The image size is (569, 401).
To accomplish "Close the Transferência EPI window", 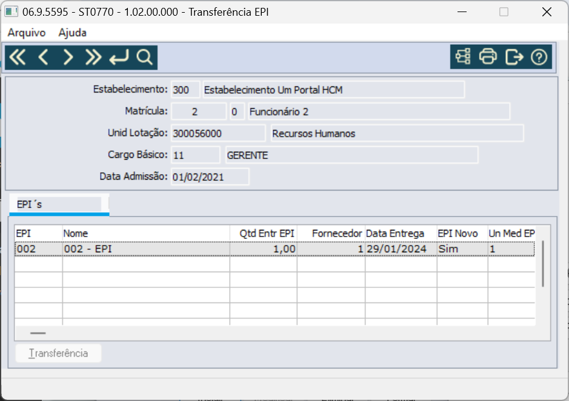I will 547,12.
